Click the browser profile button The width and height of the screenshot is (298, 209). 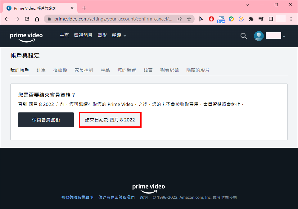281,19
